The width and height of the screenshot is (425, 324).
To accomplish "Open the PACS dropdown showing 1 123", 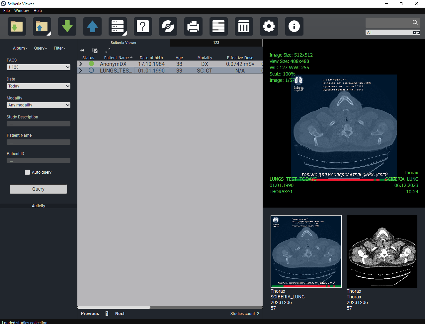I will tap(39, 67).
